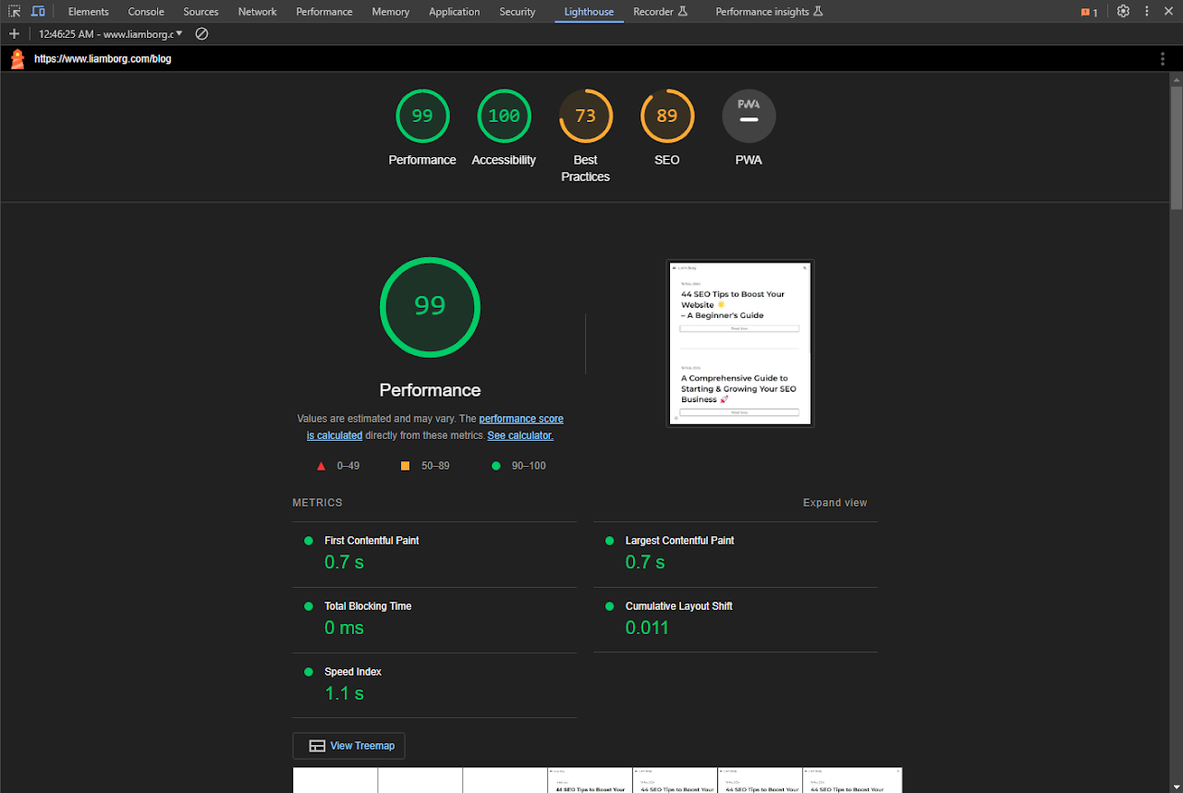Open the 'See calculator.' link
The height and width of the screenshot is (793, 1183).
click(x=520, y=435)
